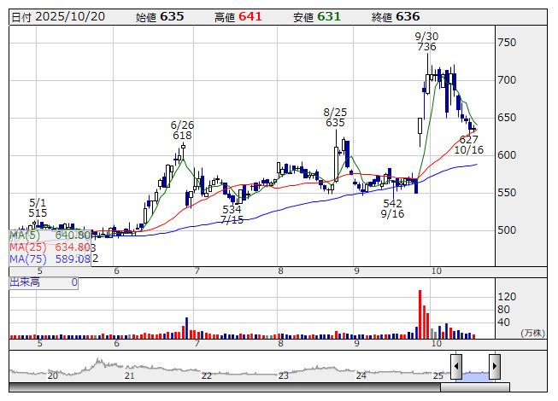Click the tallest red volume bar

[x=420, y=315]
